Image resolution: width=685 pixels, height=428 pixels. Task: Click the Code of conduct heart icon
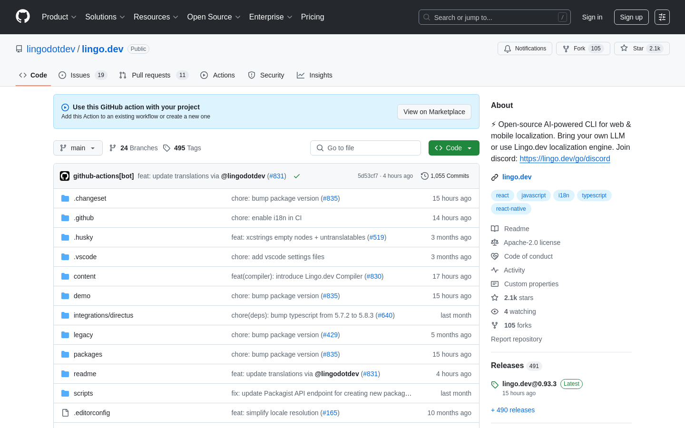click(495, 256)
